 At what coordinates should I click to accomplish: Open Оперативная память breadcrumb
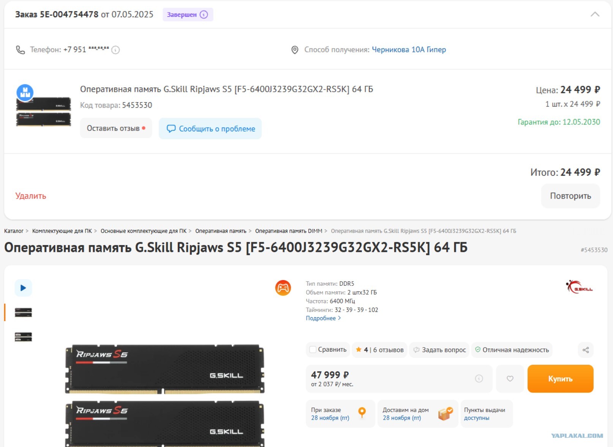(x=221, y=231)
